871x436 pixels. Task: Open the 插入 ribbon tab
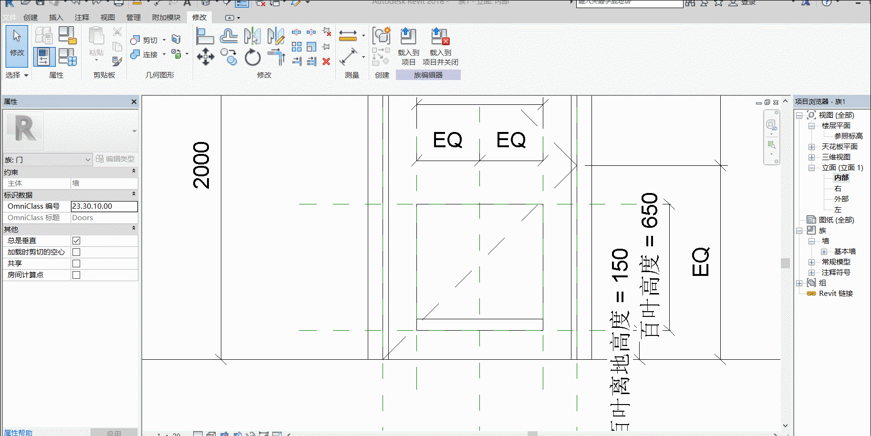point(56,18)
